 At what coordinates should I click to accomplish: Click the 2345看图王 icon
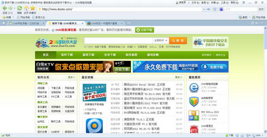pyautogui.click(x=194, y=129)
